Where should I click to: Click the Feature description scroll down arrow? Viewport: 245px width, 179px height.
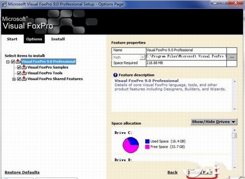[x=234, y=109]
